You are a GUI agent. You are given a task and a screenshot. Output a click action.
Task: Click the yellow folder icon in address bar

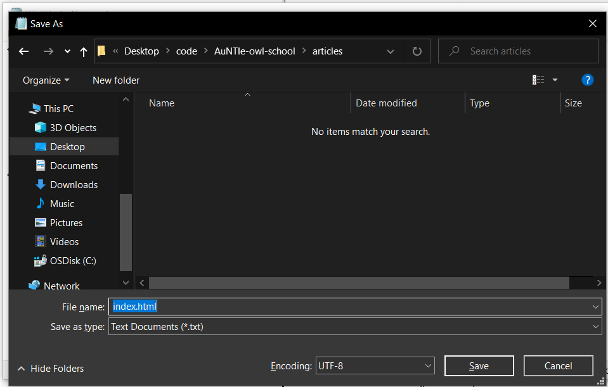(101, 51)
